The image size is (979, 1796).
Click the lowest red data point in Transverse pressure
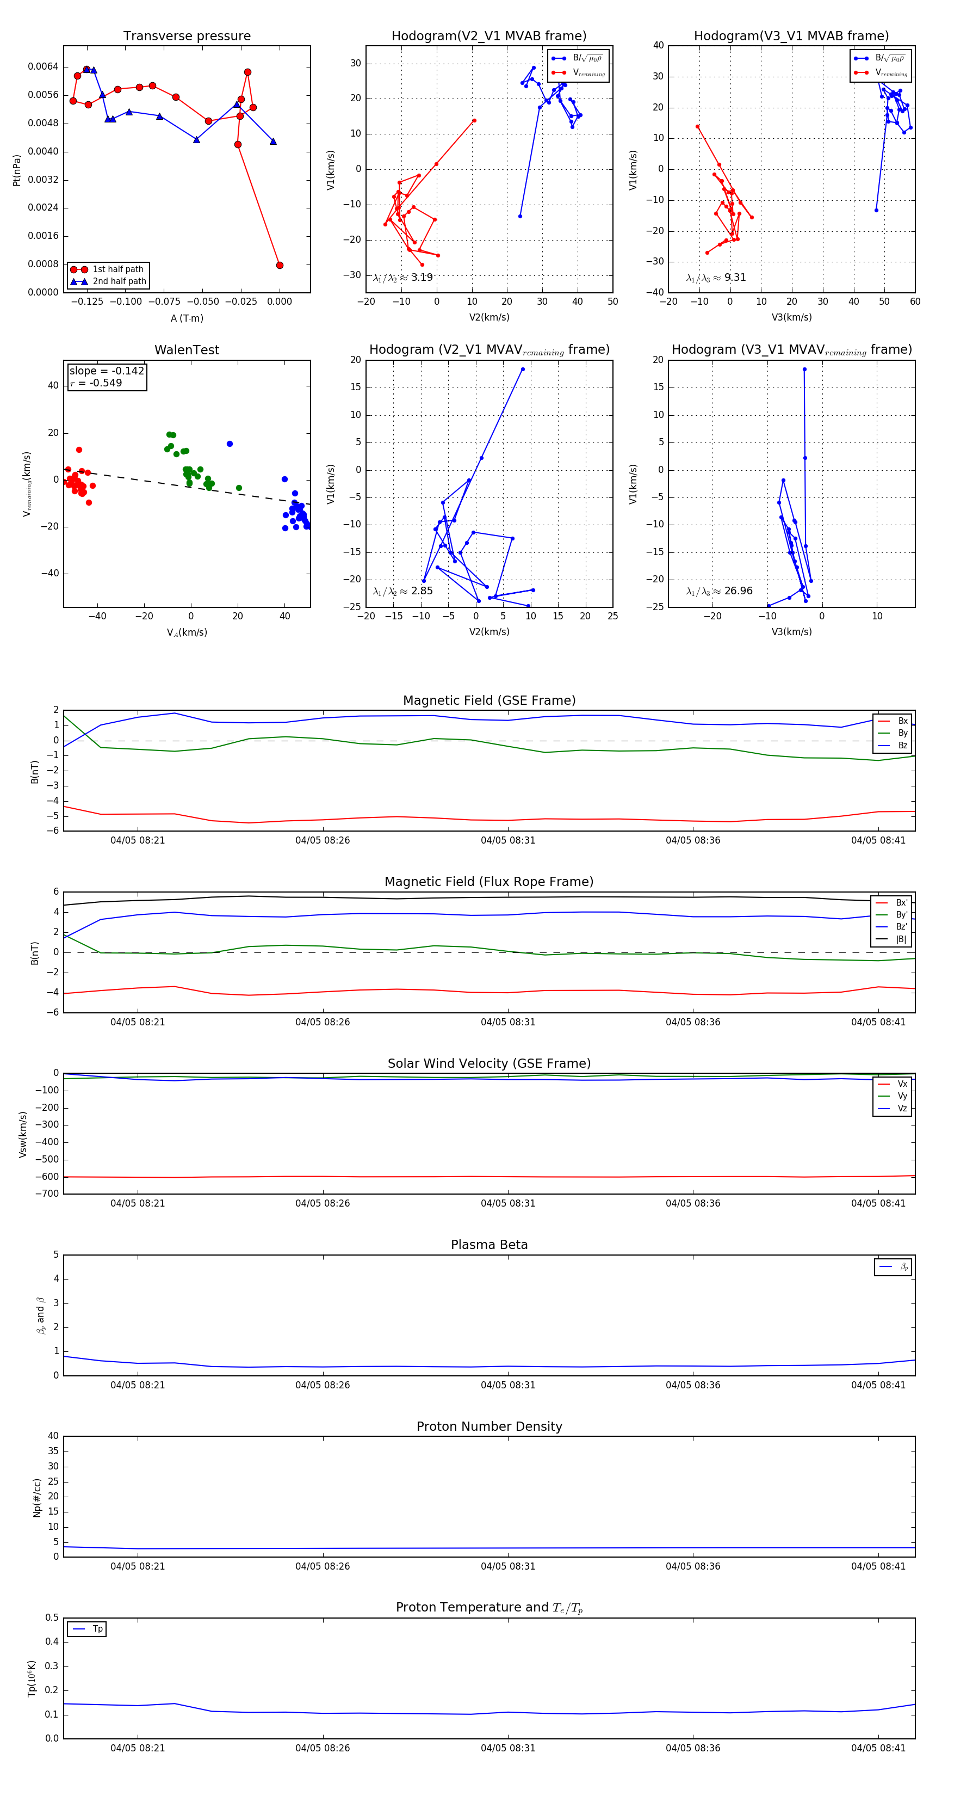tap(280, 265)
